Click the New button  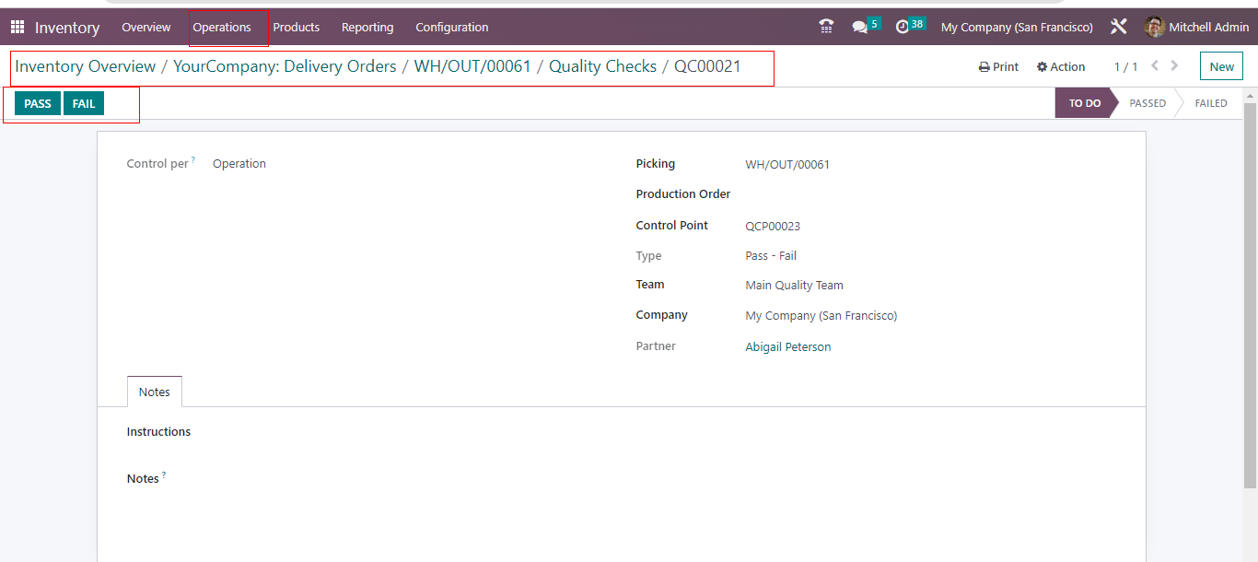[x=1221, y=66]
